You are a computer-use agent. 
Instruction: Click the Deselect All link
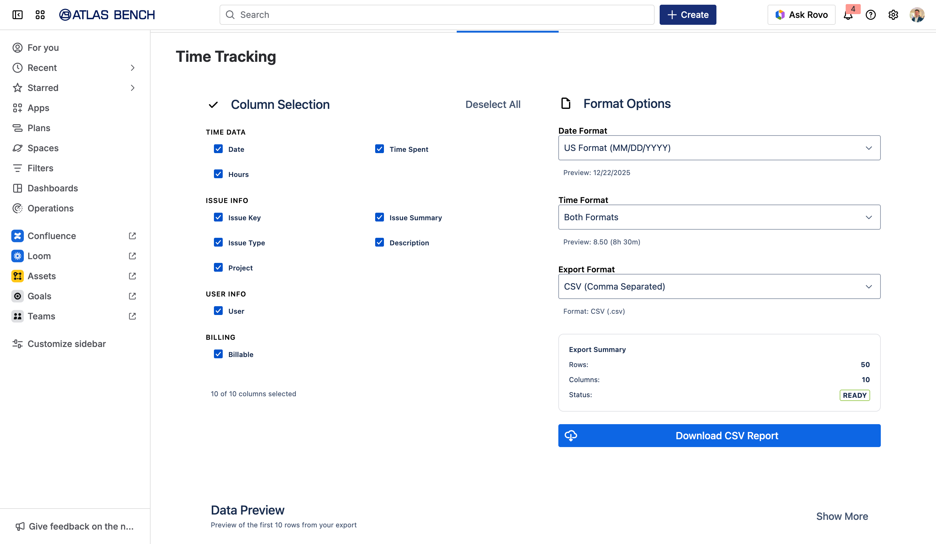pos(492,104)
